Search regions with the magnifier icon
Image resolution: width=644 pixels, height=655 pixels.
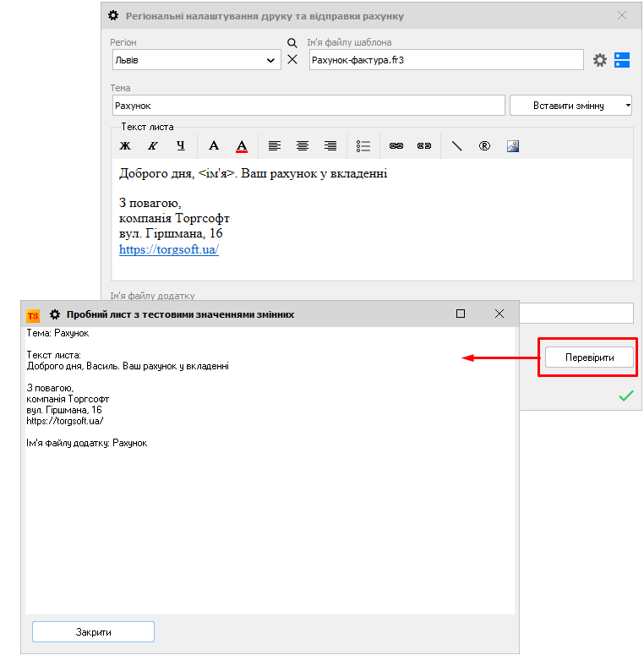point(292,43)
